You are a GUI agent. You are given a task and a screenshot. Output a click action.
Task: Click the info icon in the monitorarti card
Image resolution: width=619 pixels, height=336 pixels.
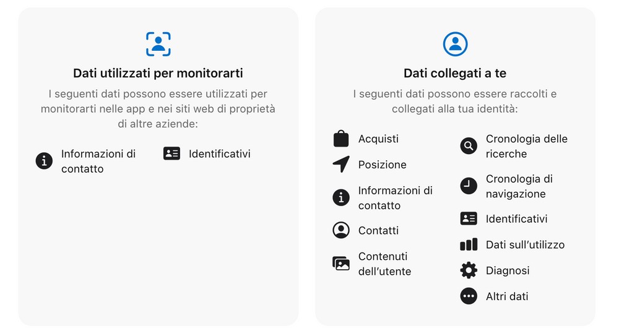[44, 161]
